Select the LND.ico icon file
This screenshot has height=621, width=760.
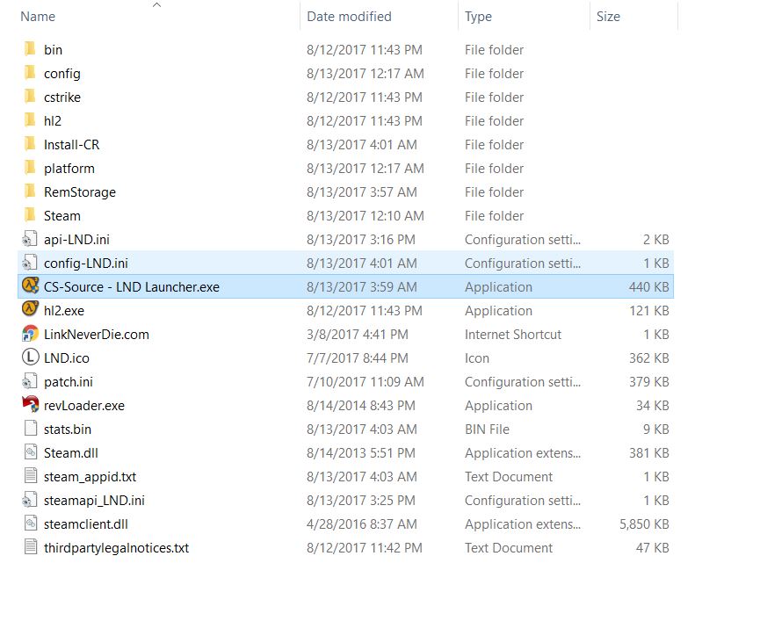(30, 357)
